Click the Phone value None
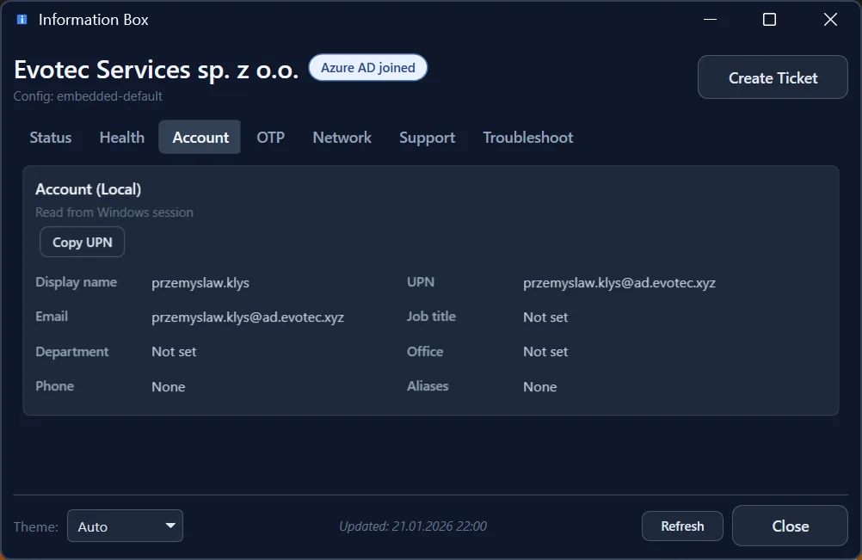 point(169,387)
